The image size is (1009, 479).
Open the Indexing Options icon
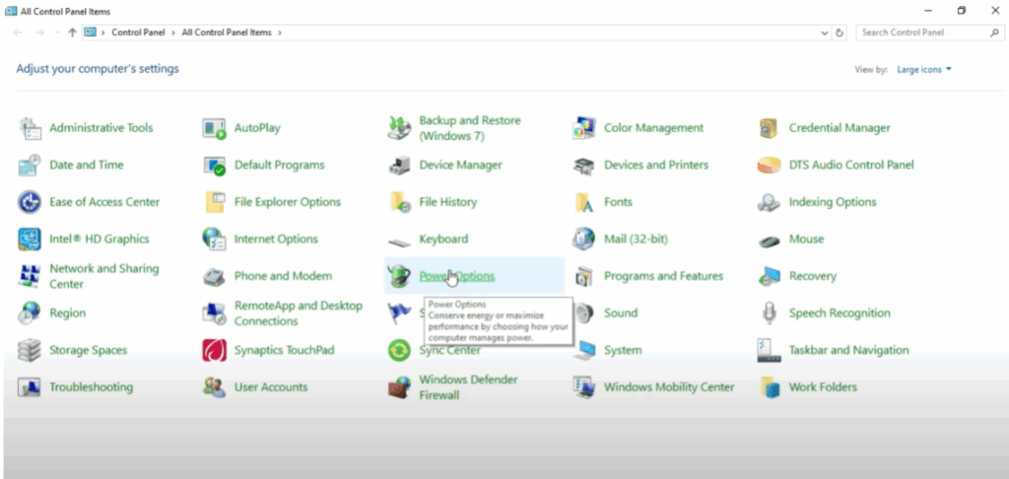[769, 202]
